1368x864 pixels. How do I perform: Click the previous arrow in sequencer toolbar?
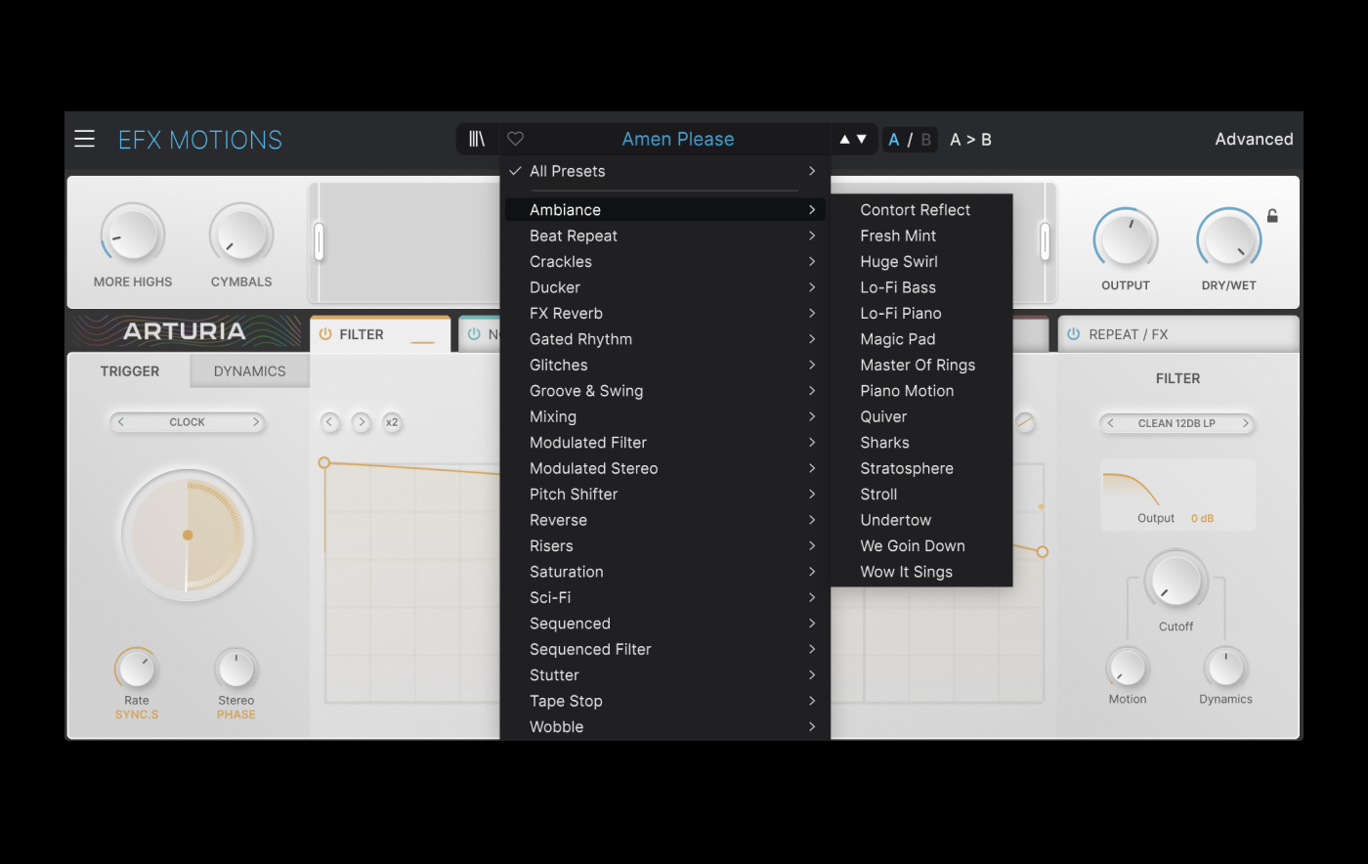330,422
